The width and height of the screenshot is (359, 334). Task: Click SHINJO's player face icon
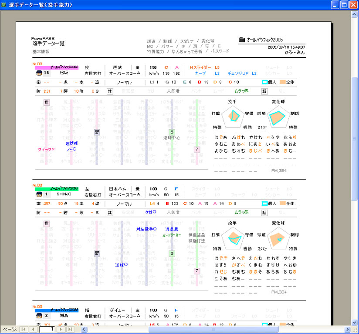pyautogui.click(x=39, y=194)
